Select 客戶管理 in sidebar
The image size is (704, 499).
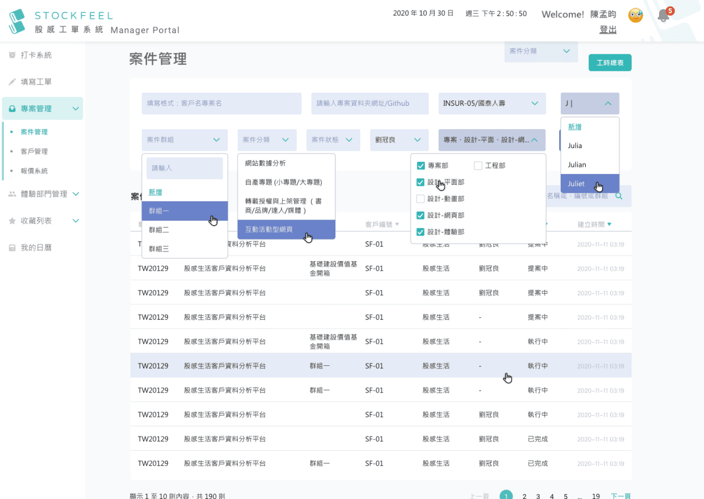(34, 151)
